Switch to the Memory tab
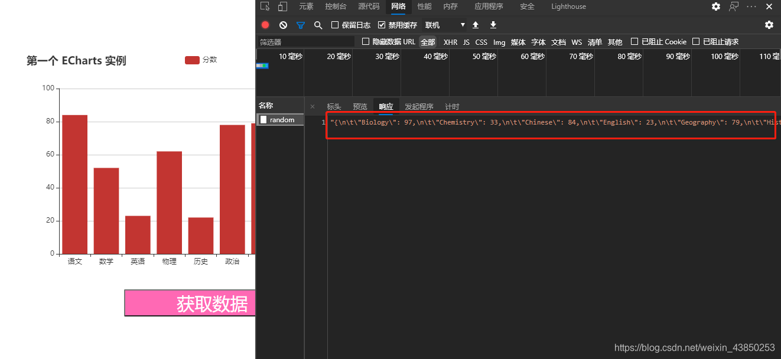The width and height of the screenshot is (781, 359). click(450, 6)
